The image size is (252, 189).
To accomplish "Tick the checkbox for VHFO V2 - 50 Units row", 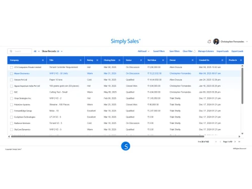I will pyautogui.click(x=12, y=74).
